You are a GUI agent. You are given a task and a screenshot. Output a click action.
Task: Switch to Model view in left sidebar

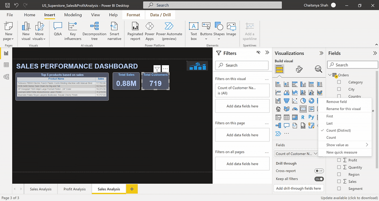[x=6, y=77]
